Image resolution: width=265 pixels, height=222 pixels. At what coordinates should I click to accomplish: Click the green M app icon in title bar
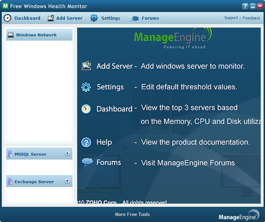point(5,6)
